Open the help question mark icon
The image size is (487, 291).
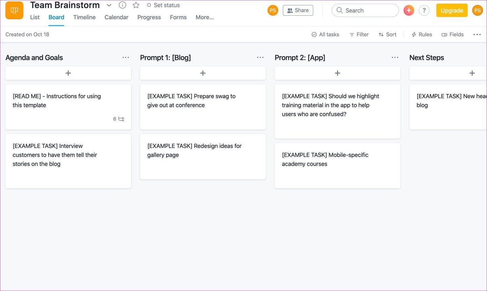click(424, 10)
